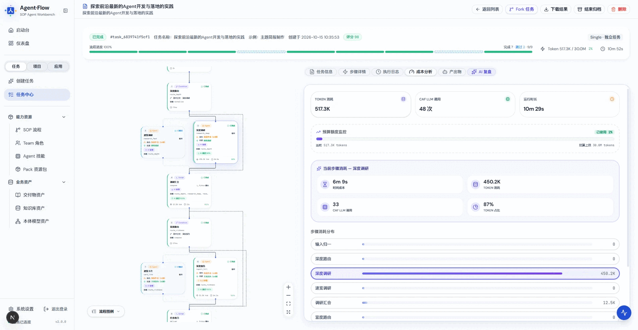The height and width of the screenshot is (330, 638).
Task: Select Agent 技能 in the sidebar
Action: tap(40, 156)
